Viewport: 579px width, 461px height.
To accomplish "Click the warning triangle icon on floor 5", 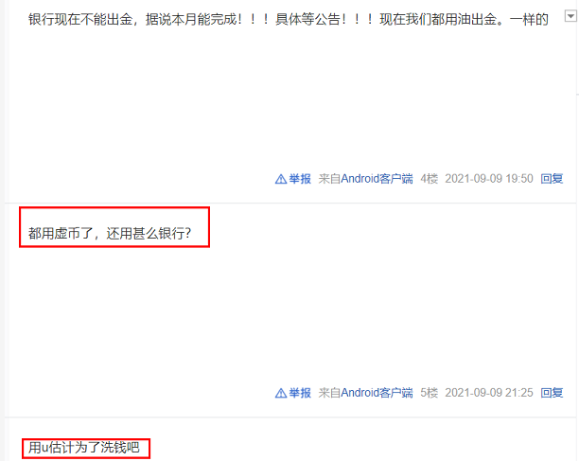I will (x=281, y=393).
